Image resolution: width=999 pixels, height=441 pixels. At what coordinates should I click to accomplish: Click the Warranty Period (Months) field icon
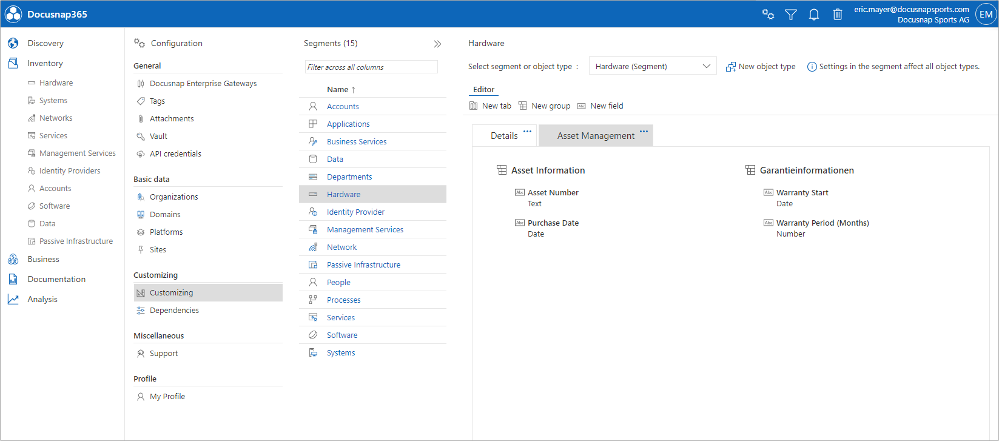pos(769,223)
